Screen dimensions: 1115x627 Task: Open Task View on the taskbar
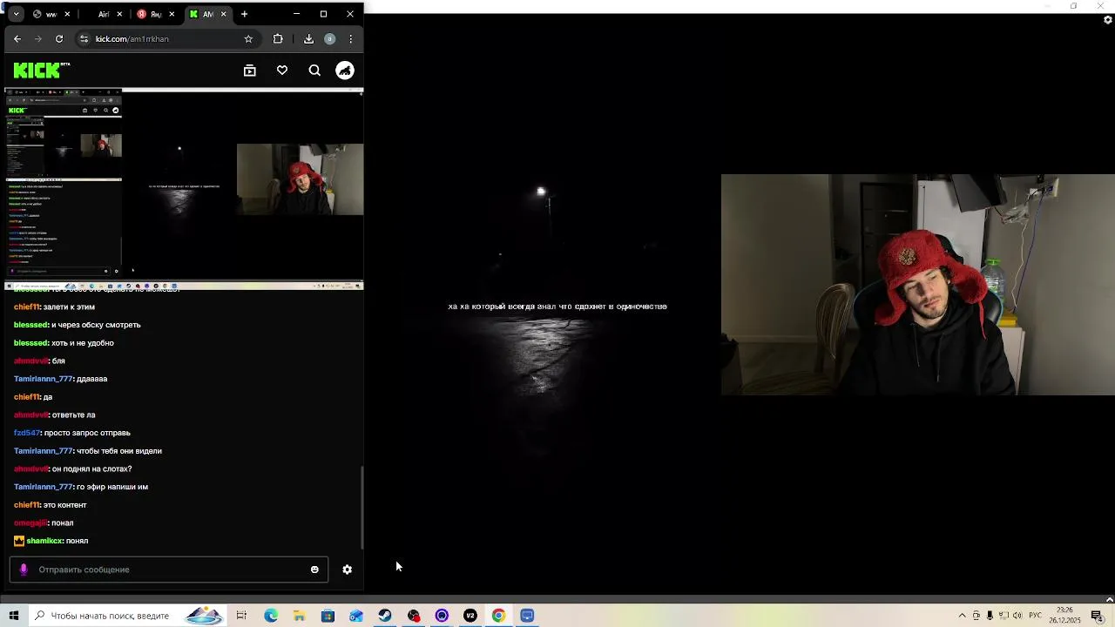[x=241, y=616]
